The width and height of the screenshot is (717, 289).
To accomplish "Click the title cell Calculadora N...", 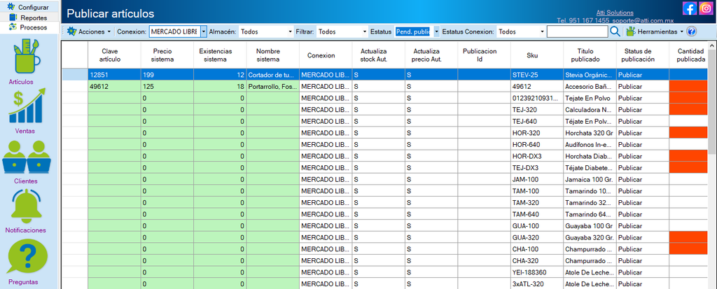I will tap(590, 109).
